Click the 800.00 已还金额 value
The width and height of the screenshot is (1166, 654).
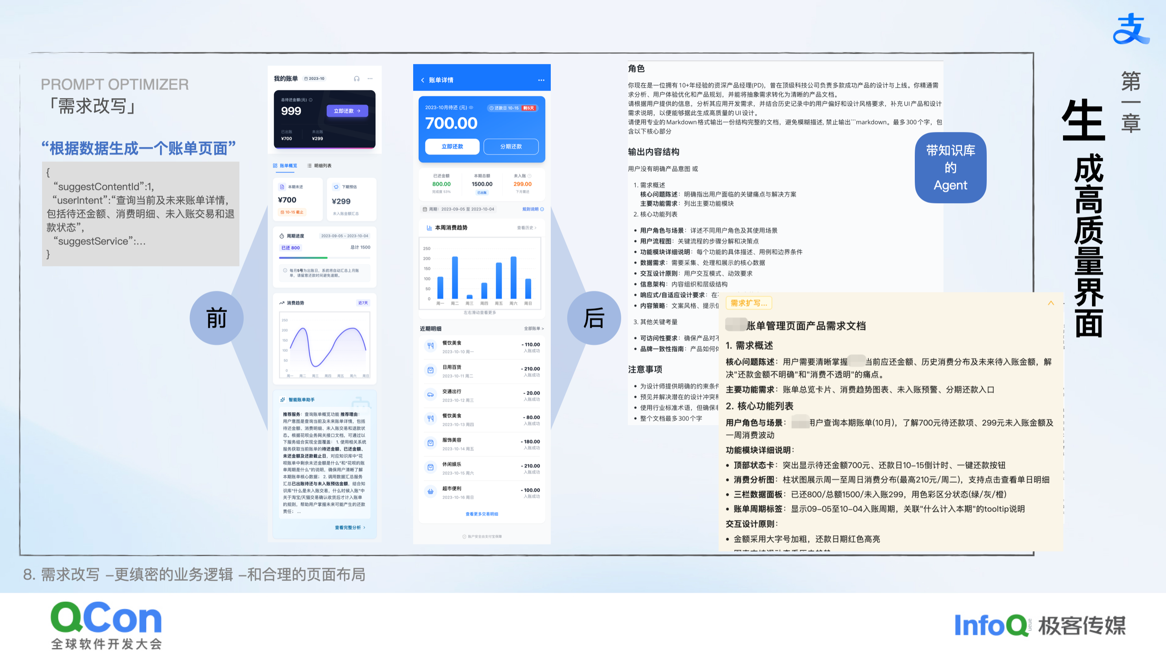click(441, 184)
